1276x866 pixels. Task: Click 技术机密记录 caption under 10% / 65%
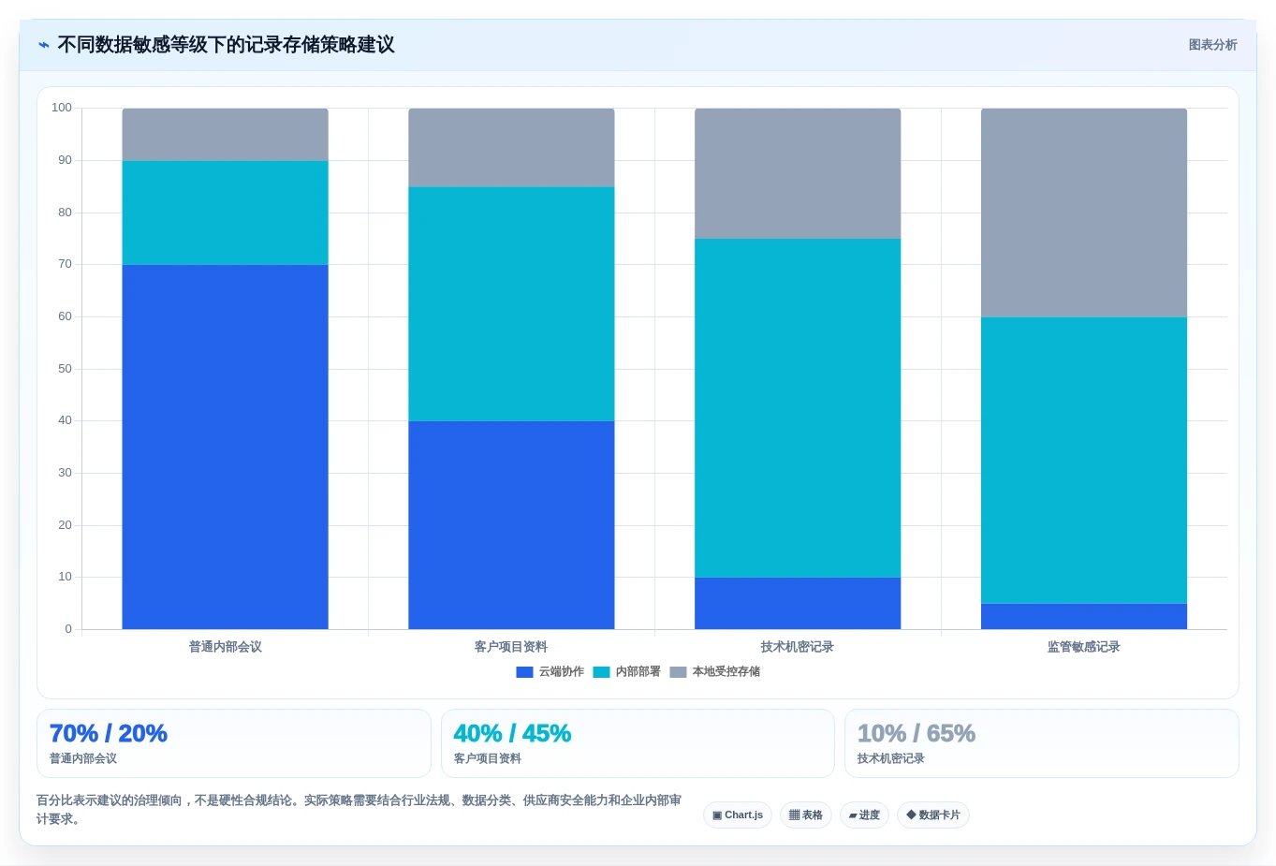coord(891,758)
